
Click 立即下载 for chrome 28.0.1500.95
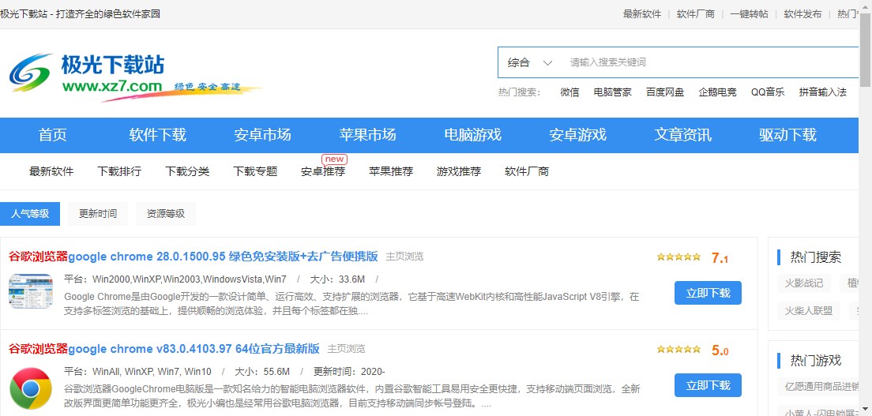click(708, 293)
